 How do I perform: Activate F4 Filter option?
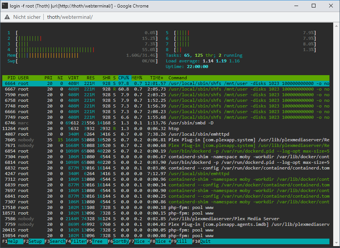click(x=76, y=241)
